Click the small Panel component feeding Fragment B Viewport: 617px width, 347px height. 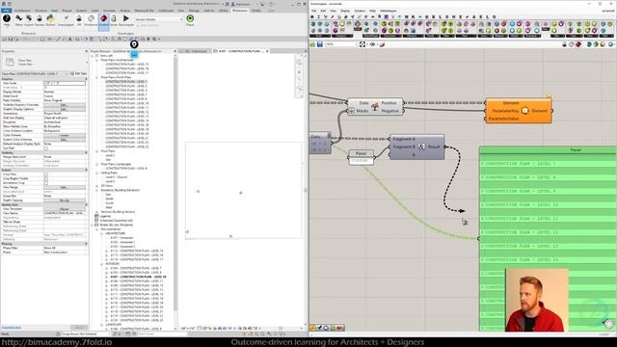coord(361,157)
